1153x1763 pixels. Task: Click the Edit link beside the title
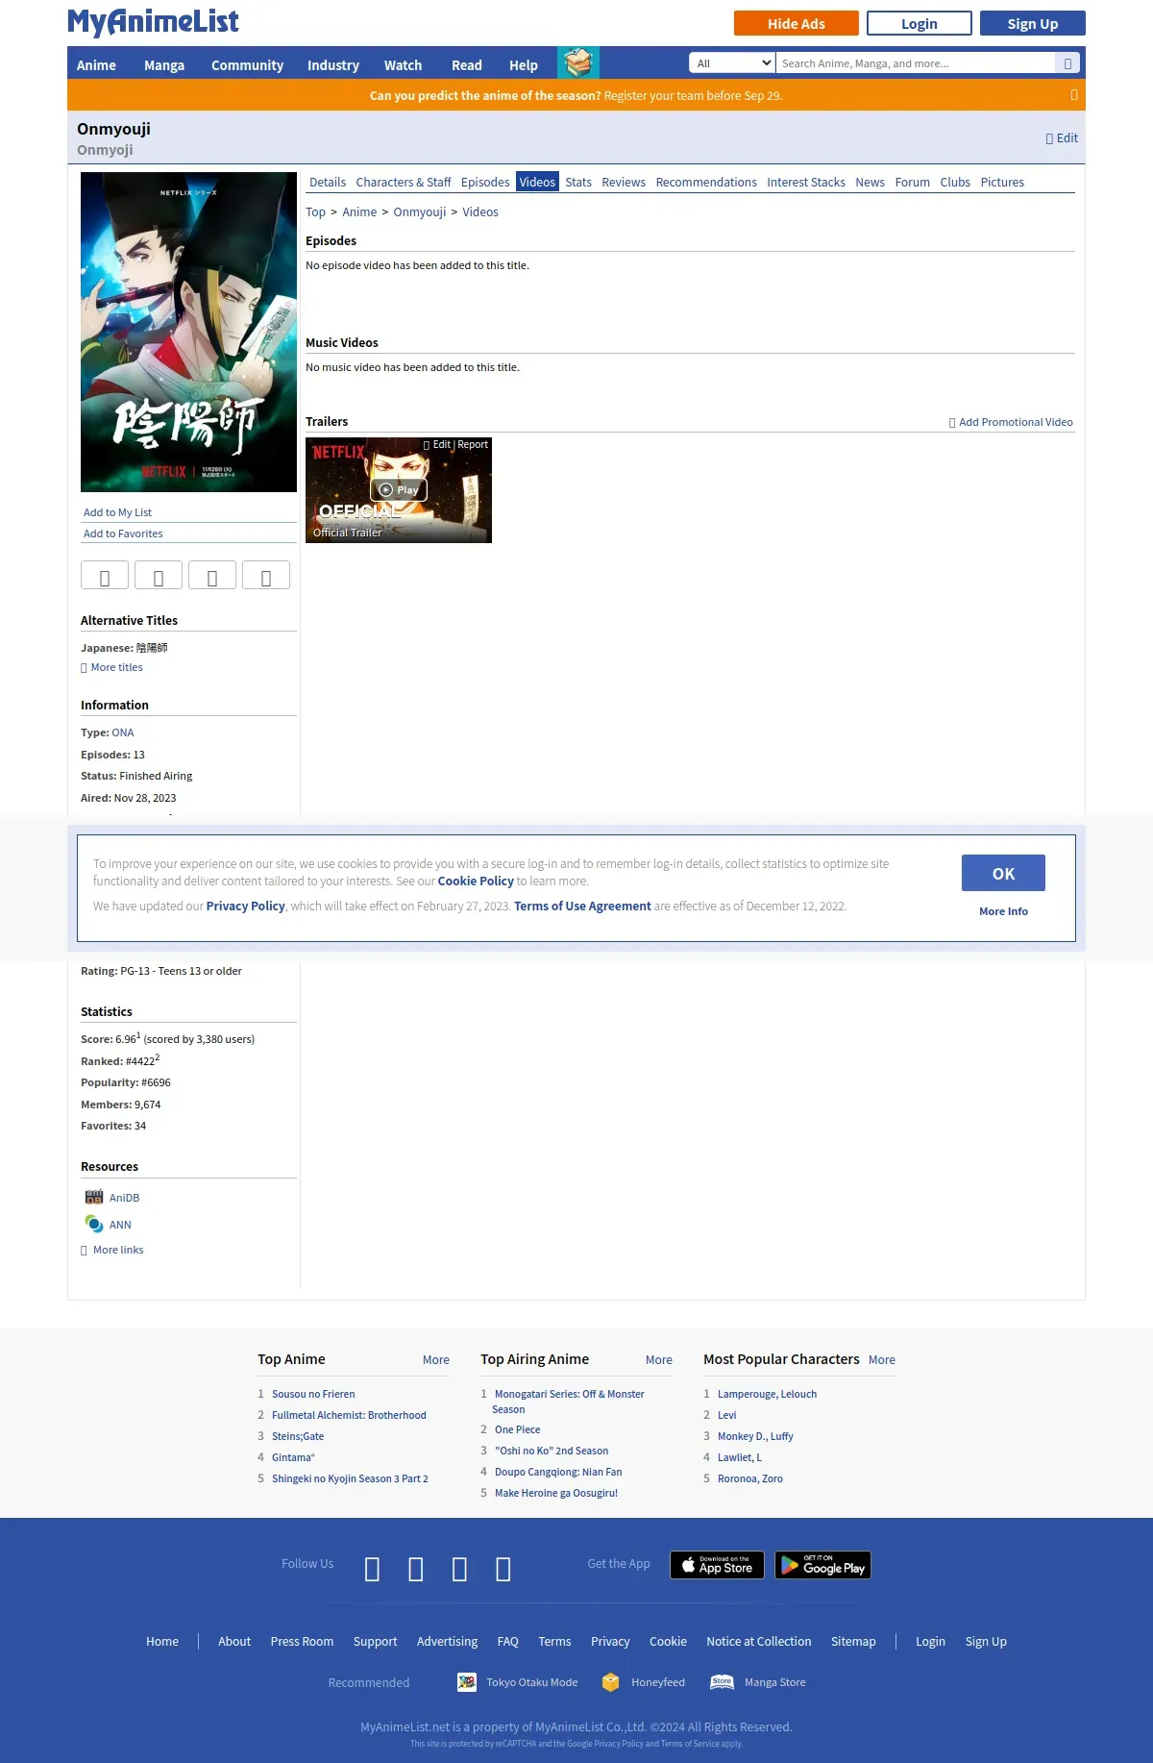(1062, 137)
